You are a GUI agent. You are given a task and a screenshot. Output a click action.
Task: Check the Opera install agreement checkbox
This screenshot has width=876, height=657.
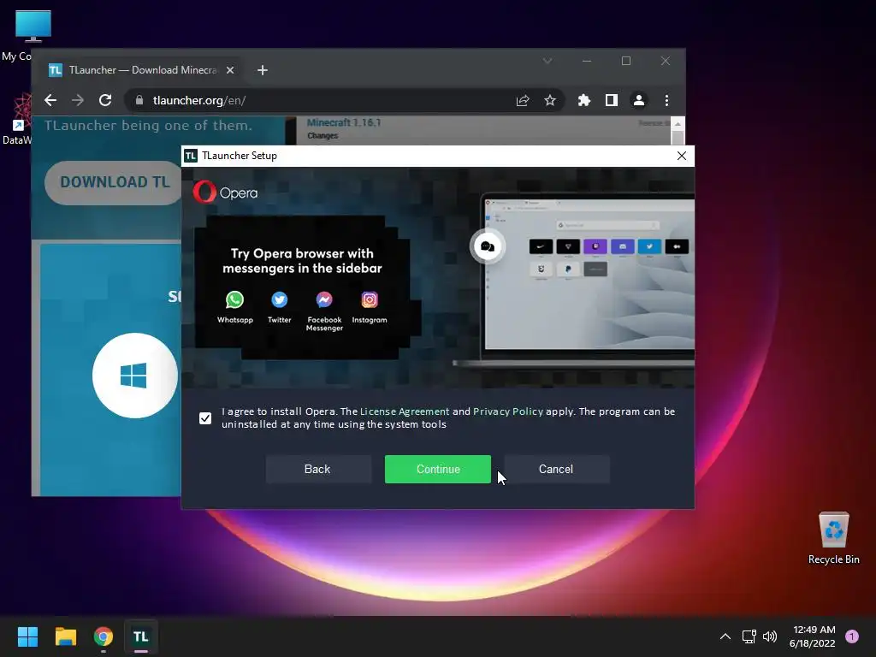pos(205,417)
